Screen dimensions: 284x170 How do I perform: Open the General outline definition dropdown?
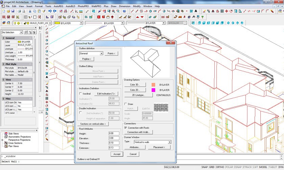(x=101, y=54)
